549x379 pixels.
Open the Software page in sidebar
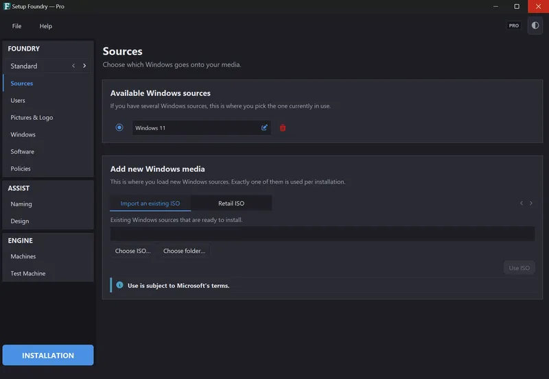click(48, 151)
